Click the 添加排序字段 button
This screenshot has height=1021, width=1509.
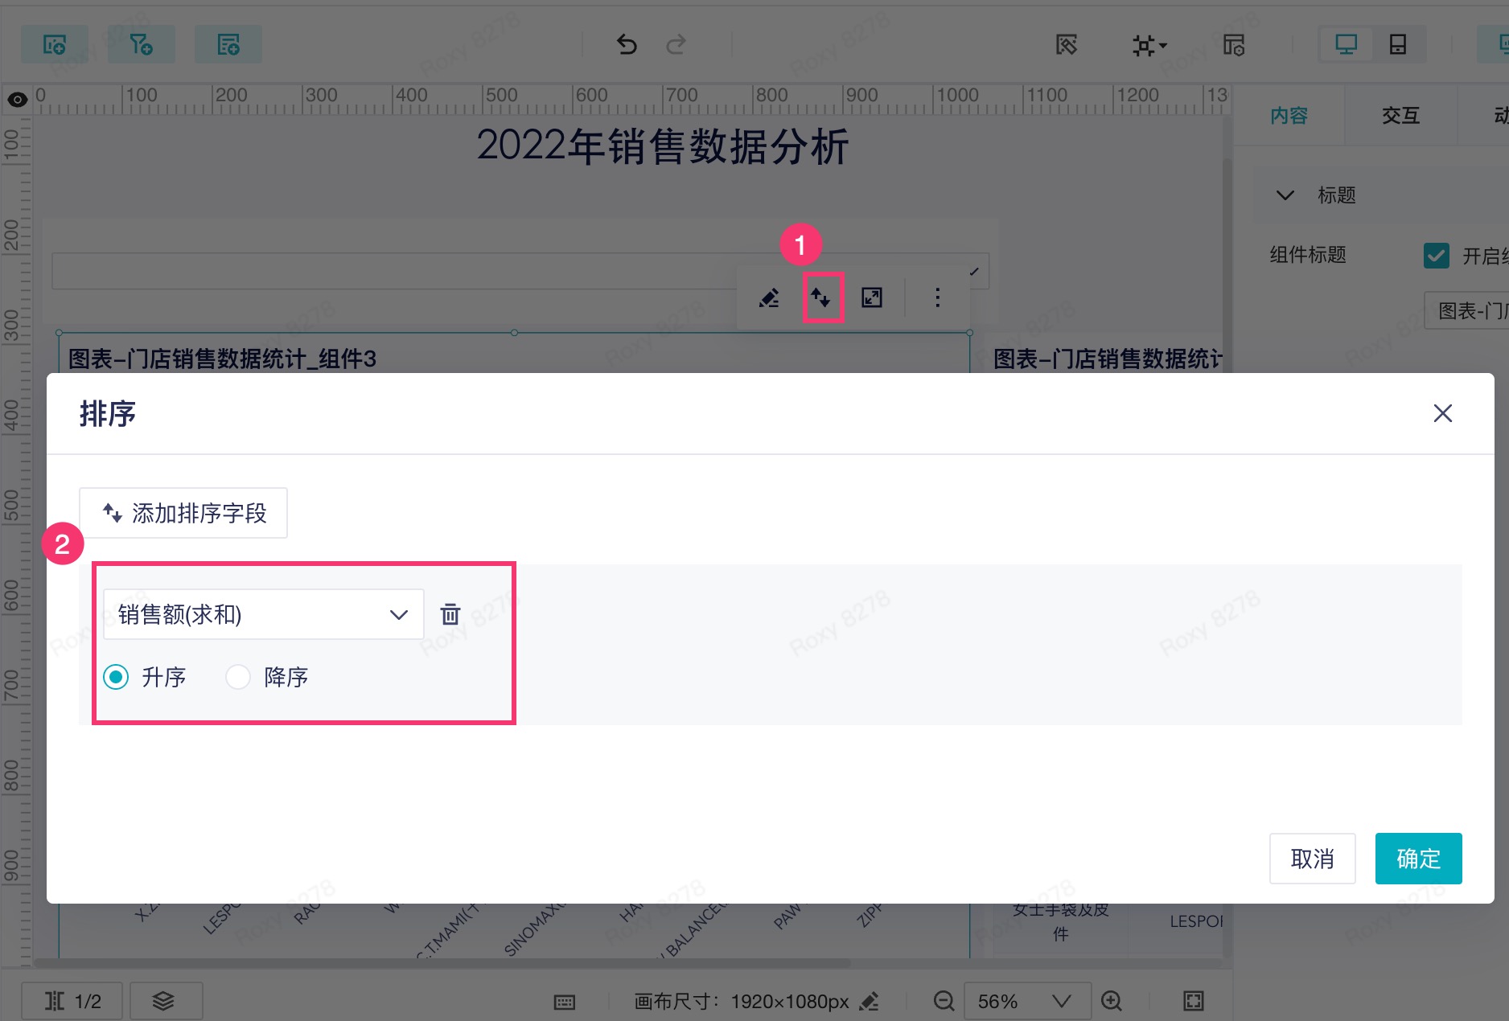pyautogui.click(x=183, y=513)
